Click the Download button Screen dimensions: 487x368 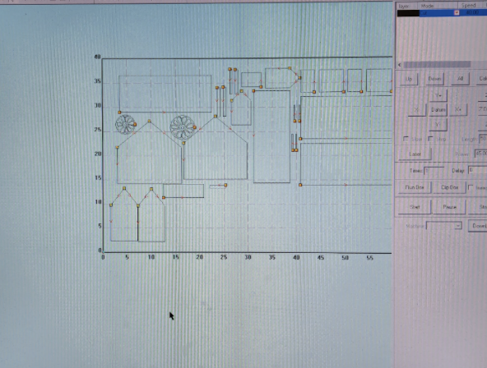pos(478,226)
